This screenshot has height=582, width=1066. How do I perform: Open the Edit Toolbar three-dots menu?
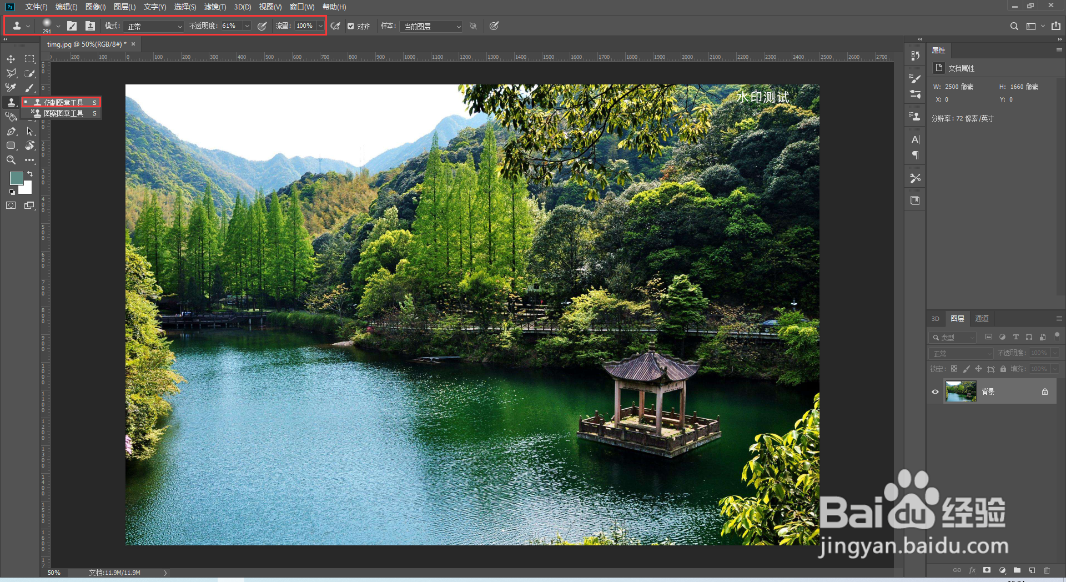(29, 160)
